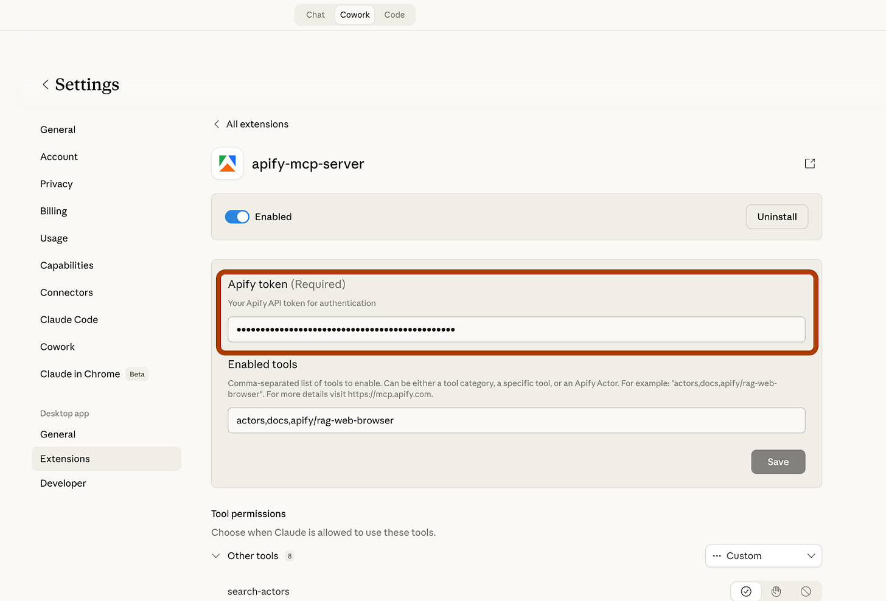Switch to the Cowork tab
The image size is (886, 601).
tap(355, 15)
